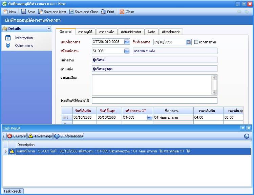Toggle the เอกสารด่วน checkbox
The width and height of the screenshot is (254, 195).
tap(196, 42)
